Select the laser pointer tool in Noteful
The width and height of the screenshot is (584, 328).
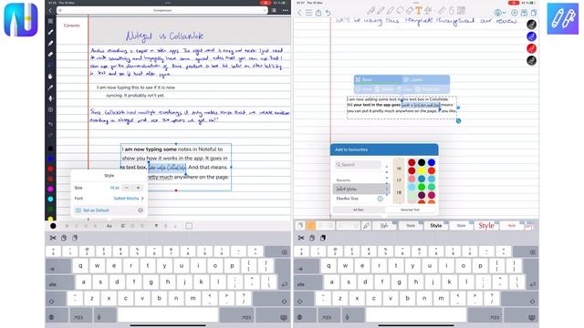coord(50,87)
